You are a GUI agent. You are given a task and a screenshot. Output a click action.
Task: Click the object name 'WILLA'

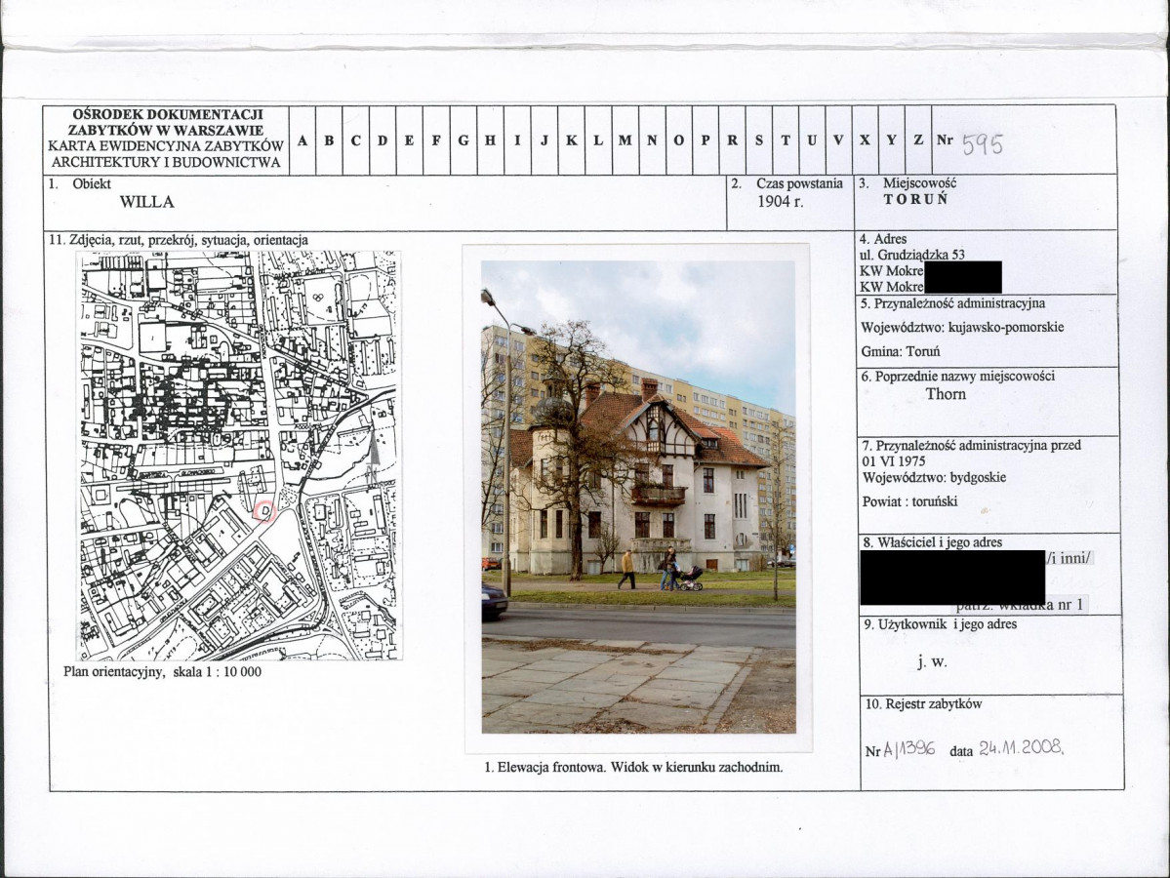(x=147, y=202)
